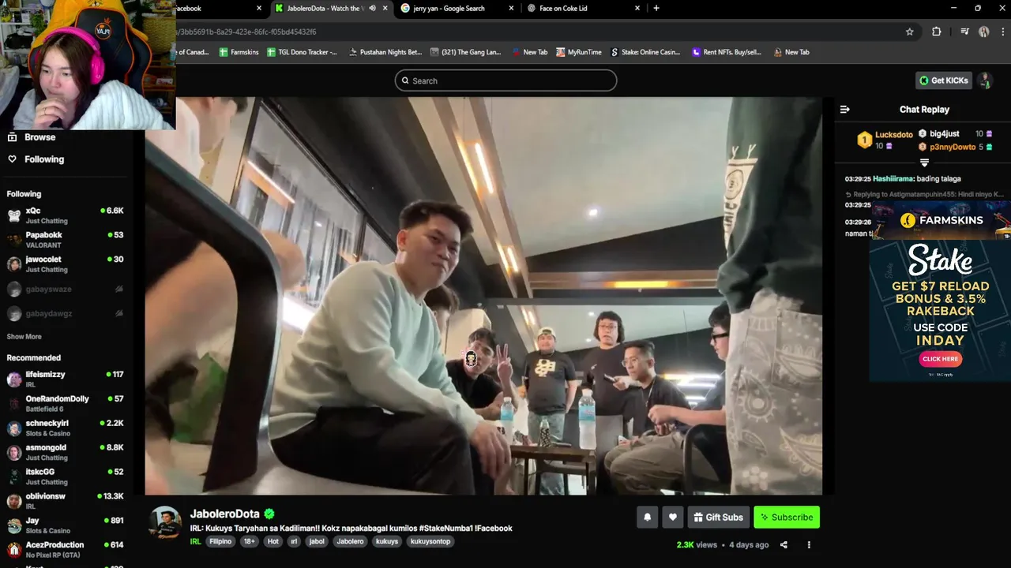Image resolution: width=1011 pixels, height=568 pixels.
Task: Expand Show More followed channels
Action: click(24, 337)
